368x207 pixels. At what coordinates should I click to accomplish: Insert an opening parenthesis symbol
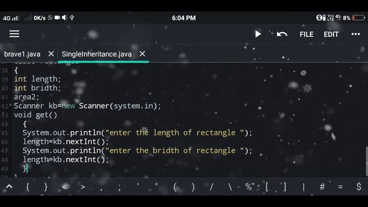pyautogui.click(x=175, y=187)
